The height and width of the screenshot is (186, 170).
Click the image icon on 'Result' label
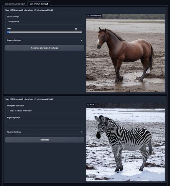[x=88, y=105]
